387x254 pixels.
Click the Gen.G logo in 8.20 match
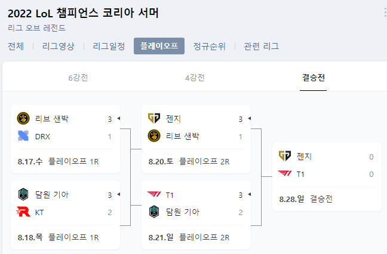coord(154,118)
